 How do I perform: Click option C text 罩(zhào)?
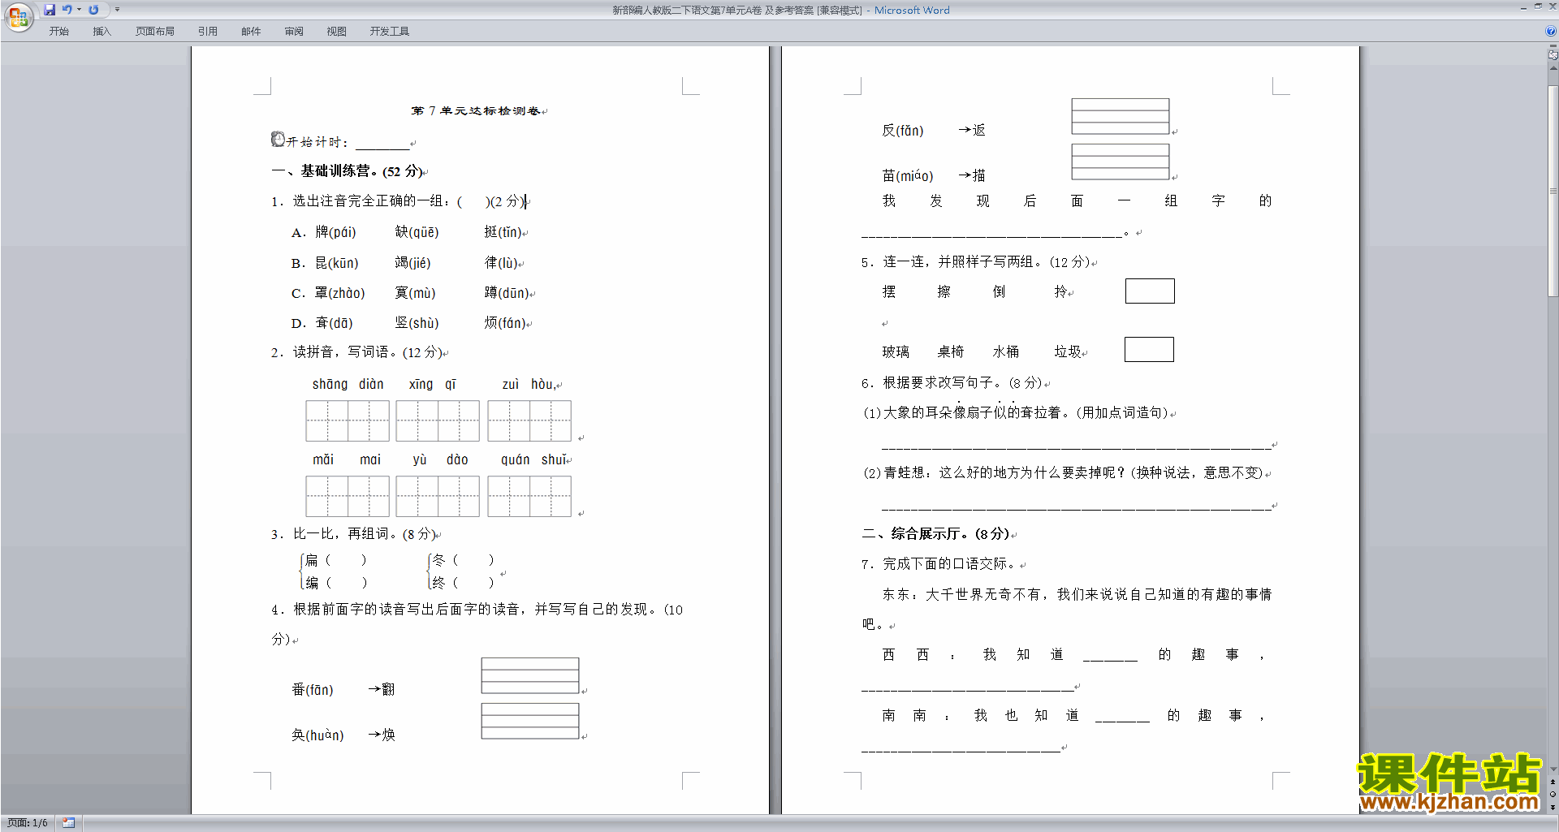[x=339, y=293]
